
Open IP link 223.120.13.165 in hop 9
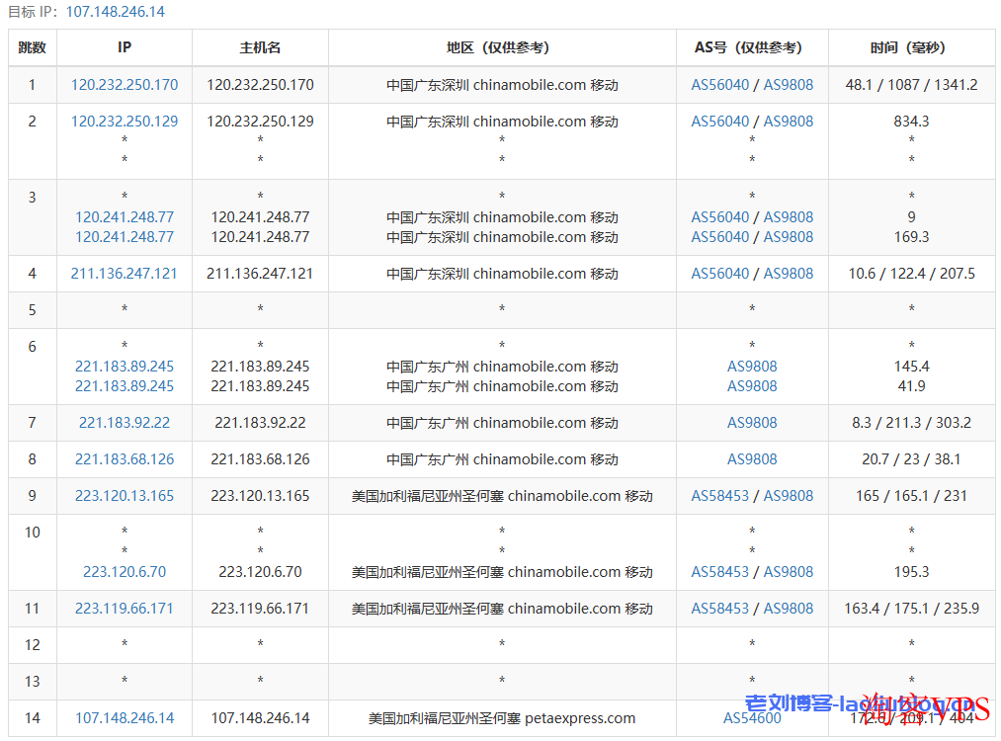click(125, 496)
